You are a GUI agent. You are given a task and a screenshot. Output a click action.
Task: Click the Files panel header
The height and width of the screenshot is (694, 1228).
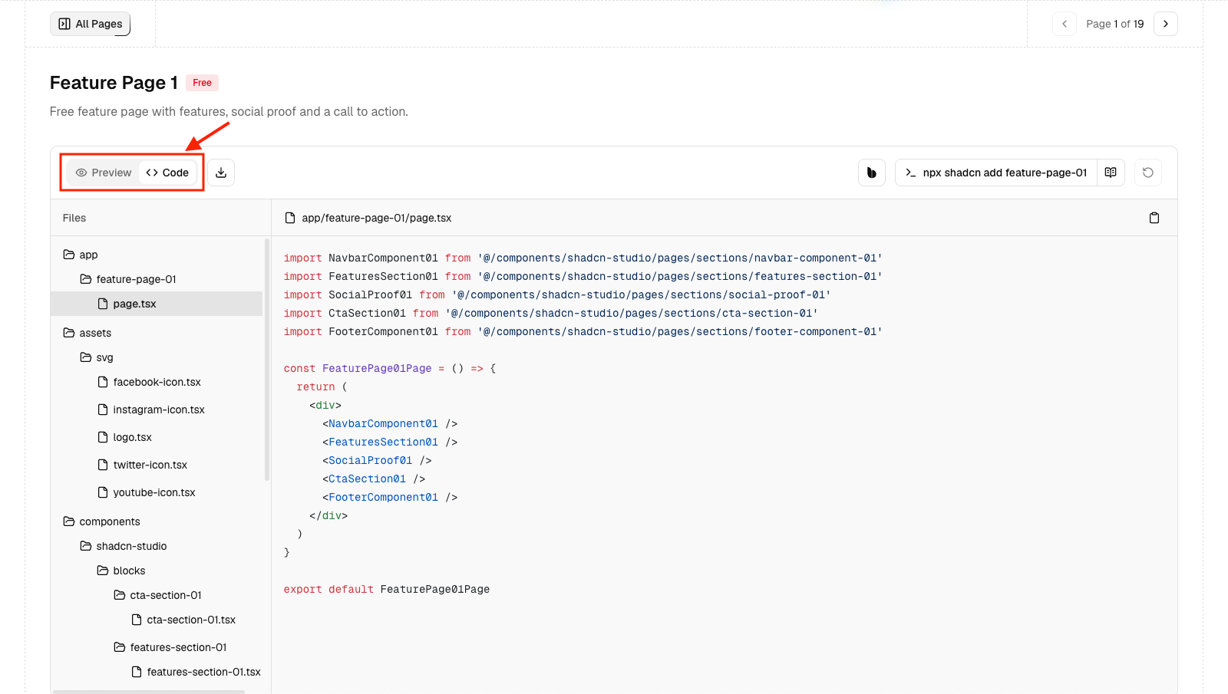(x=74, y=218)
